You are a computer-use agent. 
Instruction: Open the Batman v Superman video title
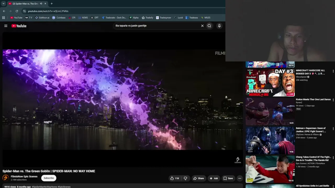311,130
